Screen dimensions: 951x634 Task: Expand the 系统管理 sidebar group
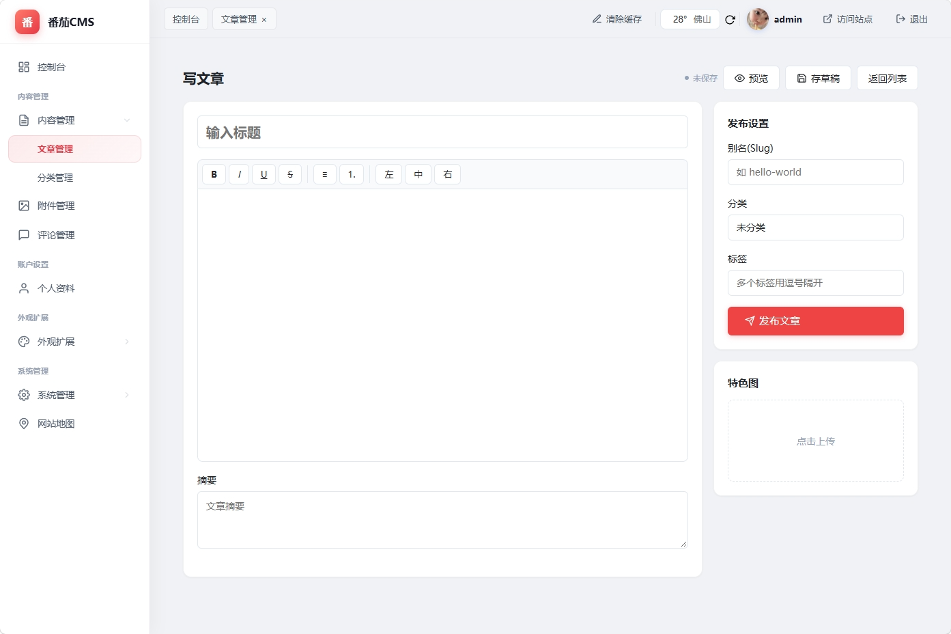click(74, 395)
